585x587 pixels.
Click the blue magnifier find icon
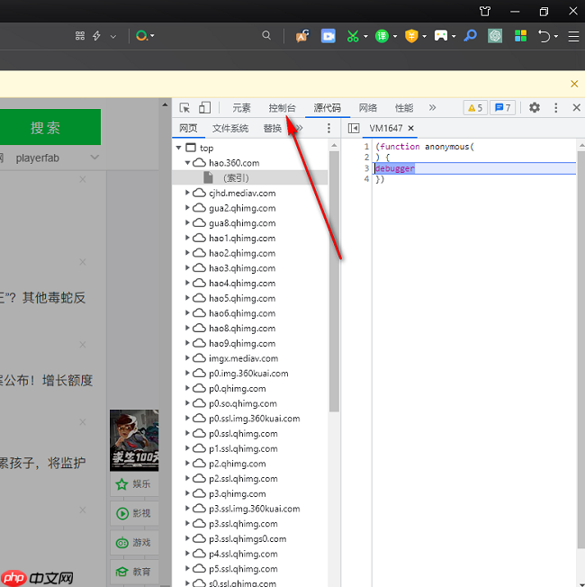pos(470,36)
